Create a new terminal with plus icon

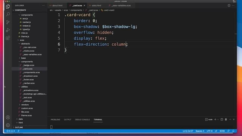coord(215,119)
